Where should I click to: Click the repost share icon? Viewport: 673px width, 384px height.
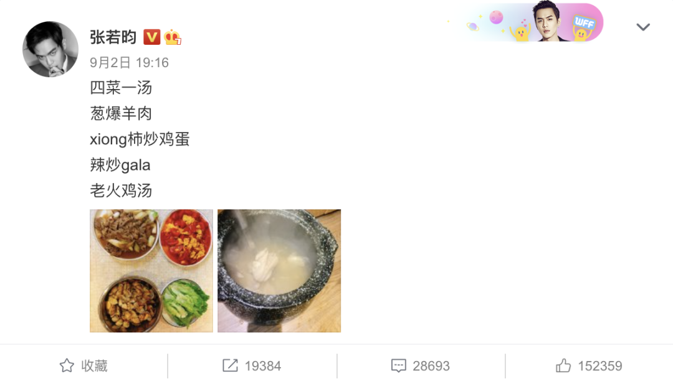(230, 365)
